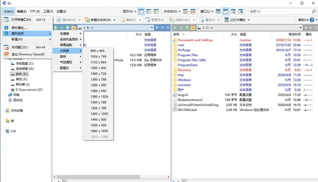Go up one level in C: pane

[187, 28]
